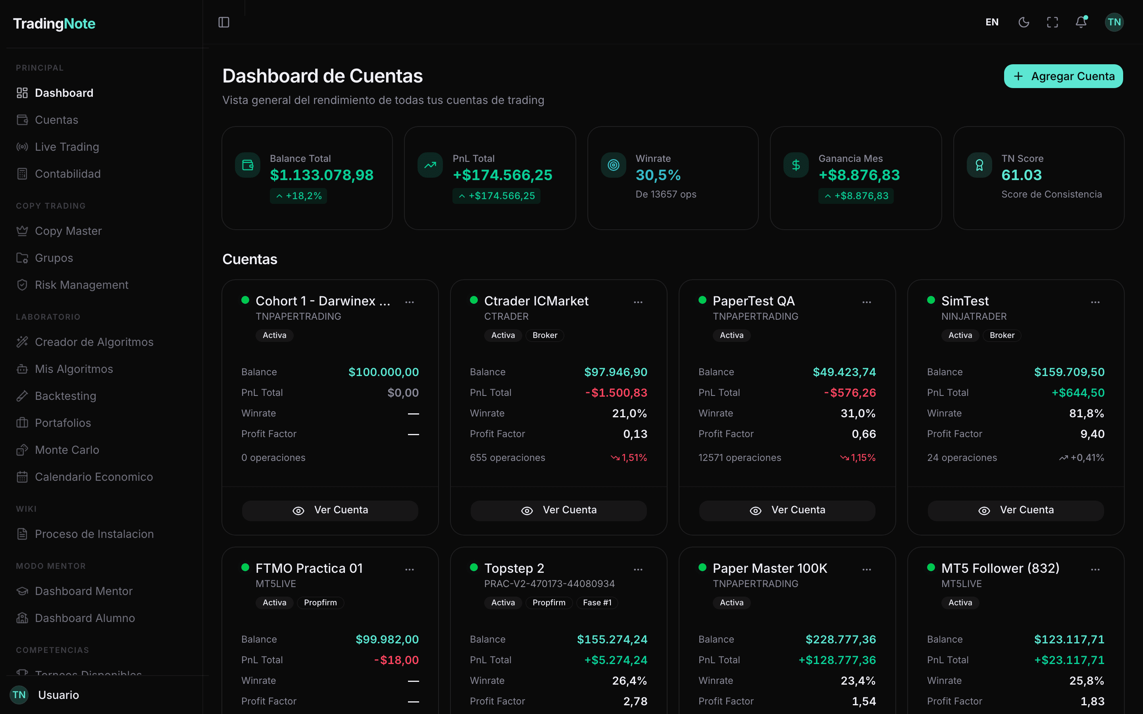The width and height of the screenshot is (1143, 714).
Task: Open options menu for MT5 Follower (832)
Action: (1095, 569)
